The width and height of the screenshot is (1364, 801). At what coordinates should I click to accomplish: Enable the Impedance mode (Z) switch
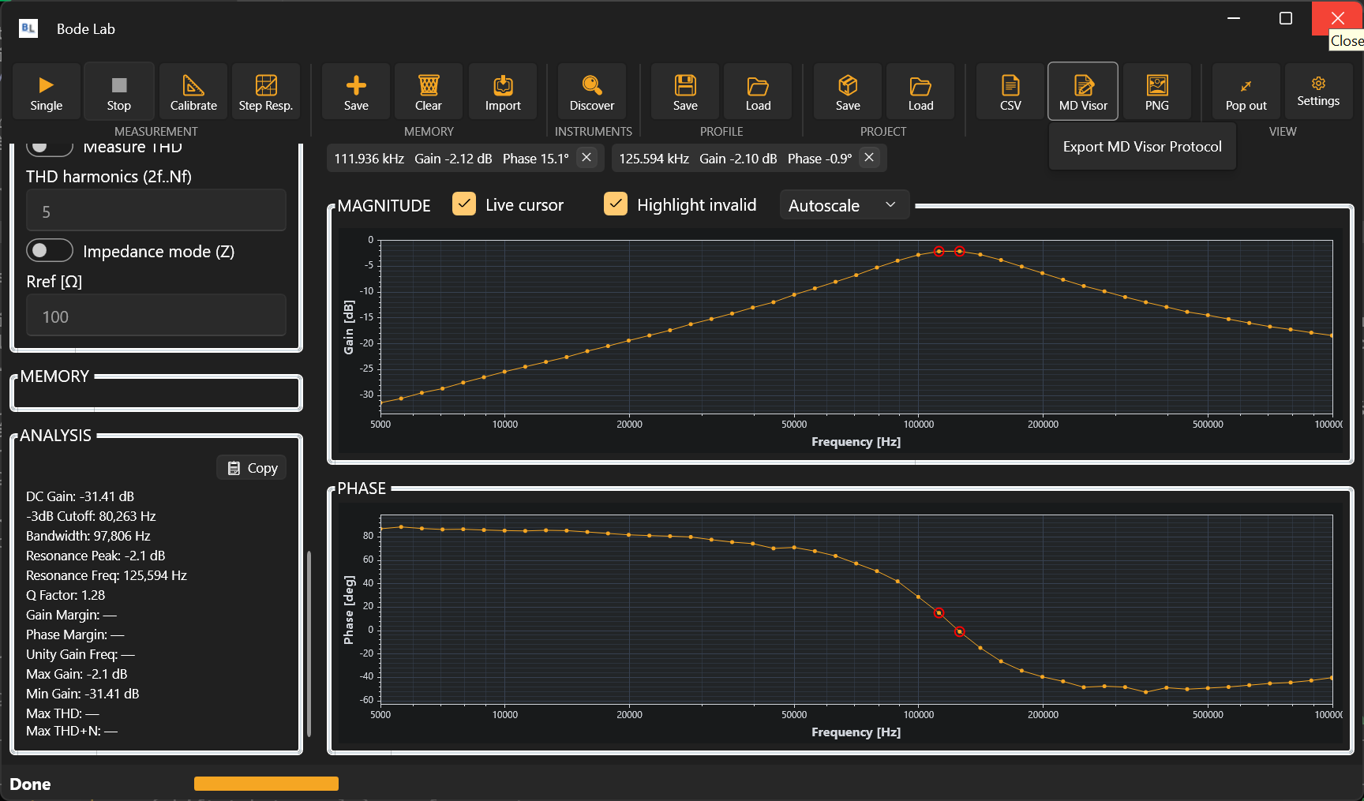click(x=50, y=251)
